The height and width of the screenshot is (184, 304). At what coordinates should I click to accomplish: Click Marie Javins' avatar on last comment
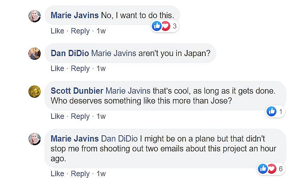tap(34, 139)
